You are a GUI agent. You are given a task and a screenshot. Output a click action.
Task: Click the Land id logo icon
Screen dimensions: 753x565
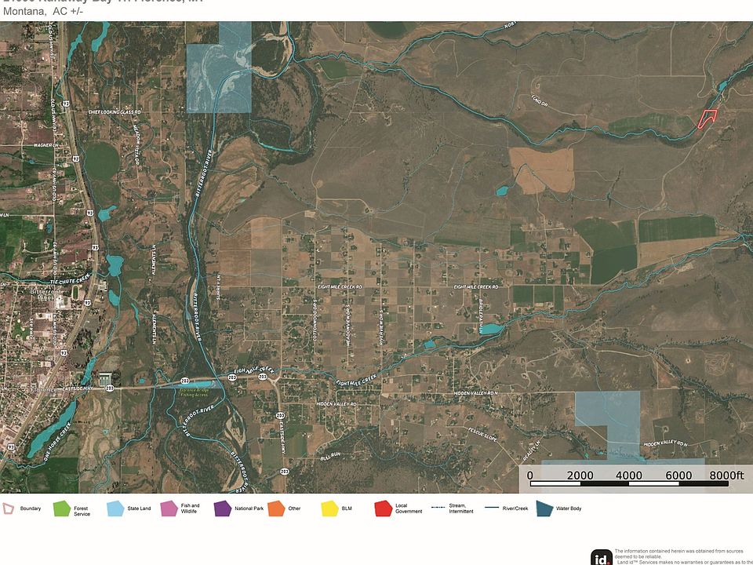[x=602, y=556]
